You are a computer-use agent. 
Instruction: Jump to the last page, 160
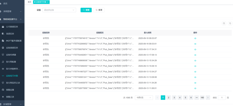click(202, 98)
